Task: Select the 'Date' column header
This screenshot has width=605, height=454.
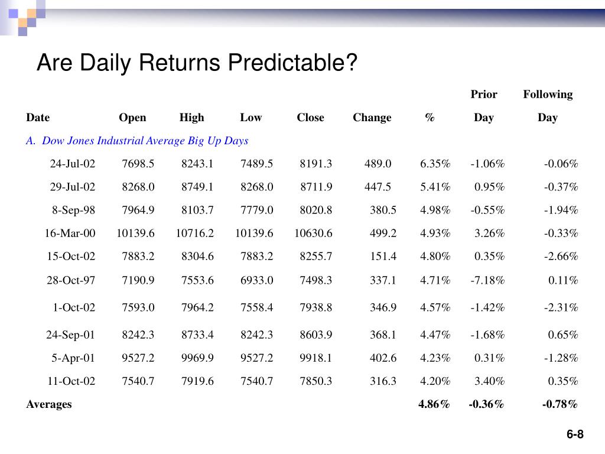Action: pyautogui.click(x=38, y=118)
